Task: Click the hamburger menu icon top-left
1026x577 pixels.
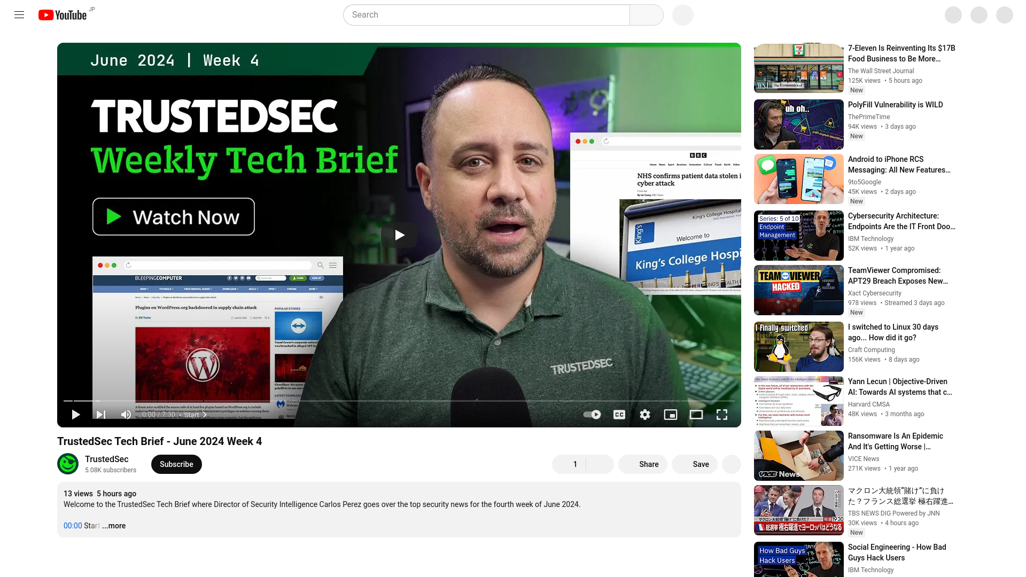Action: [x=19, y=14]
